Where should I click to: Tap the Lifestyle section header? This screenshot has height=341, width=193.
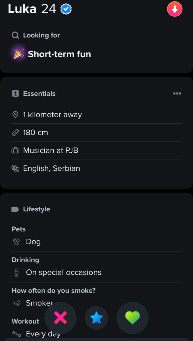coord(36,209)
